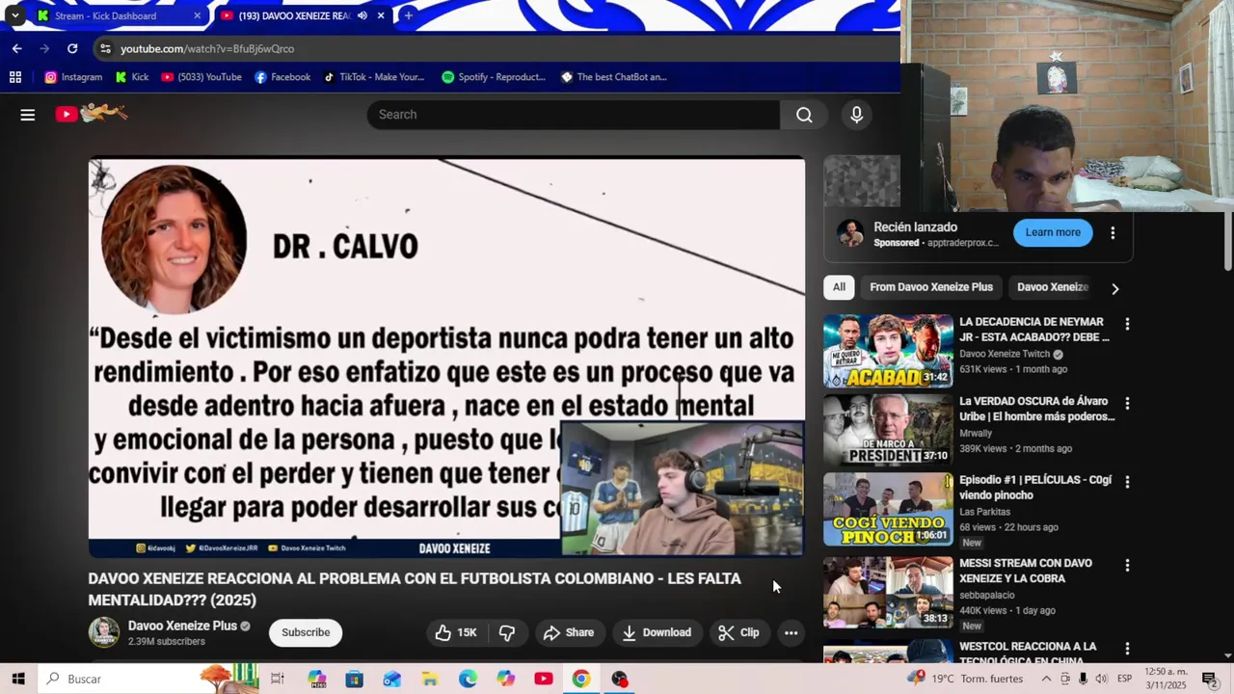
Task: Select the All filter chip
Action: 839,287
